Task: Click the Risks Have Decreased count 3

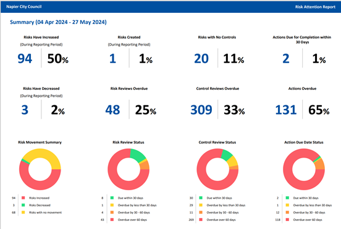Action: 25,110
